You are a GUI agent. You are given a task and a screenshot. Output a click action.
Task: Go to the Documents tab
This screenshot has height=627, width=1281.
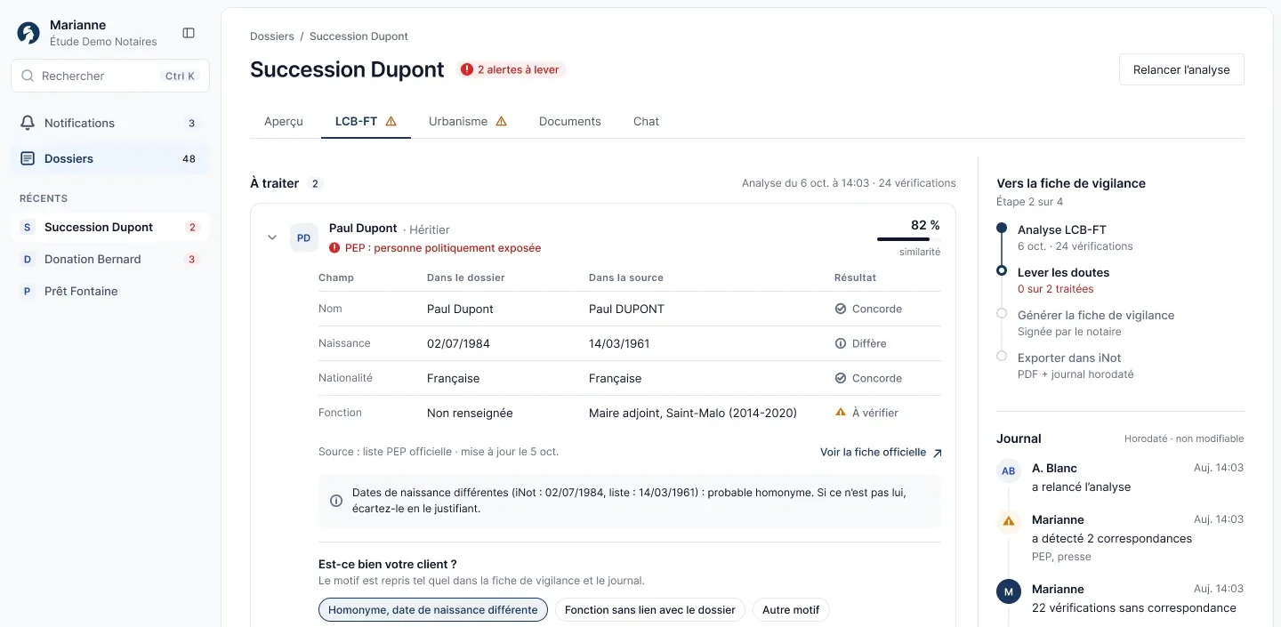coord(570,122)
